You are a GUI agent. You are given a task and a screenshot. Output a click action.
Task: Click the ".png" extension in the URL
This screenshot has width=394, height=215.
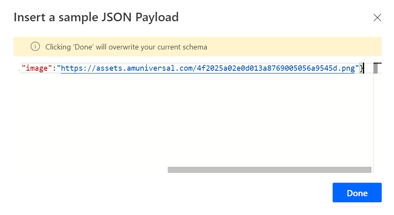347,68
